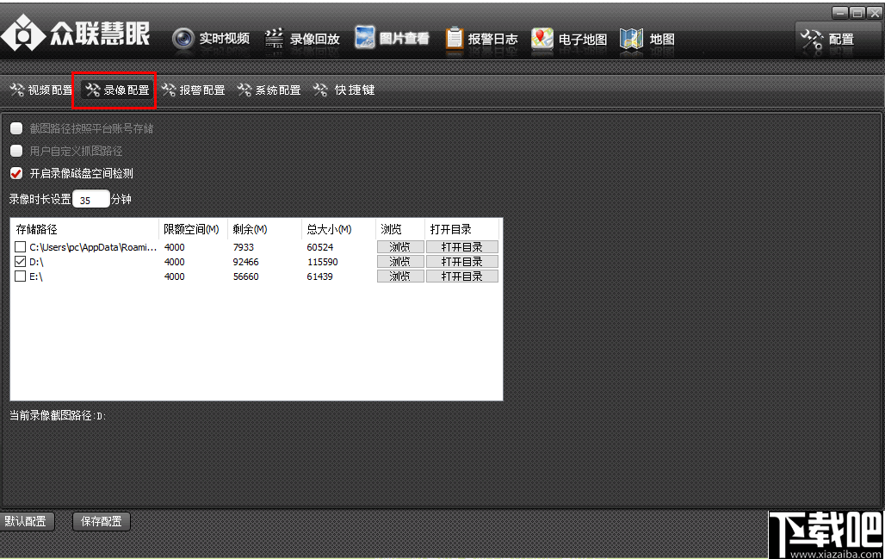Open the 图片查看 menu label

point(404,39)
